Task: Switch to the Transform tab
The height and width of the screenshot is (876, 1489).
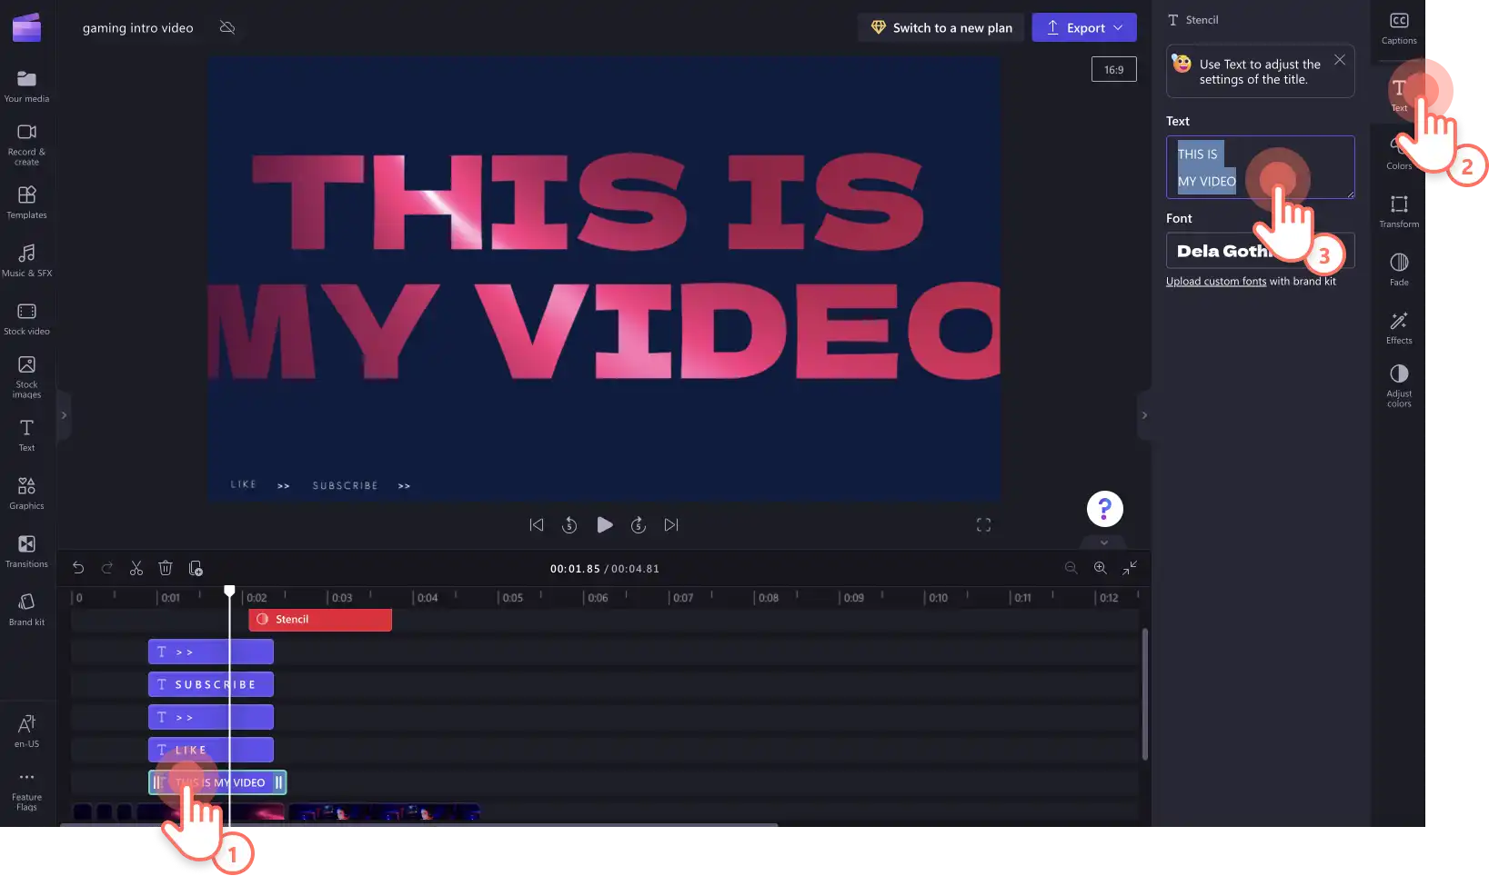Action: coord(1399,212)
